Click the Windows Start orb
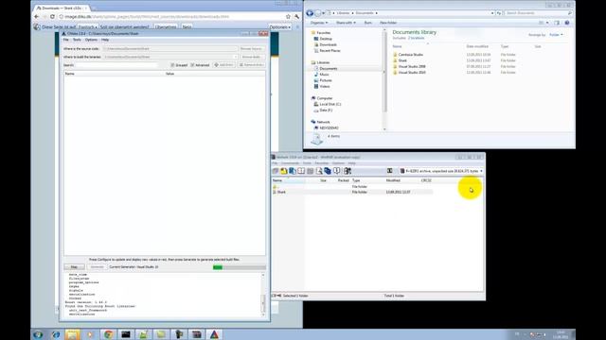This screenshot has width=606, height=340. point(38,334)
